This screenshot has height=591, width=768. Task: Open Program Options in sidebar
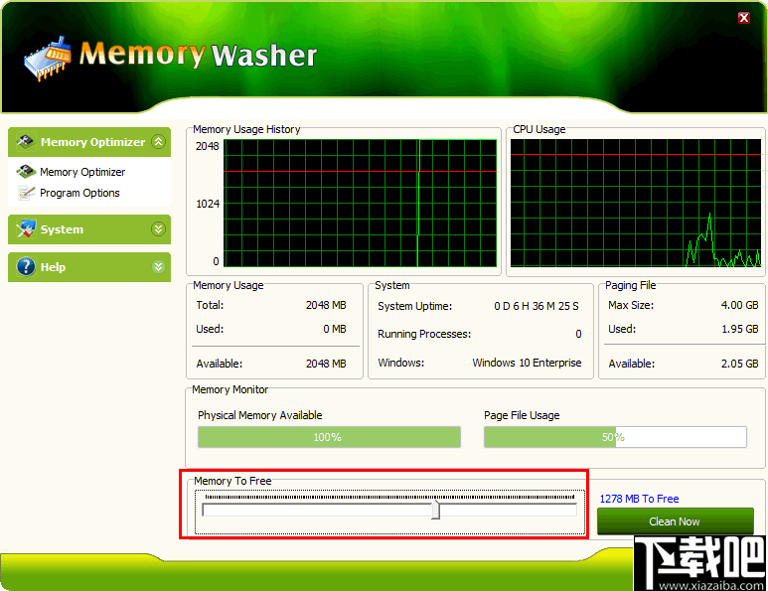click(x=79, y=193)
